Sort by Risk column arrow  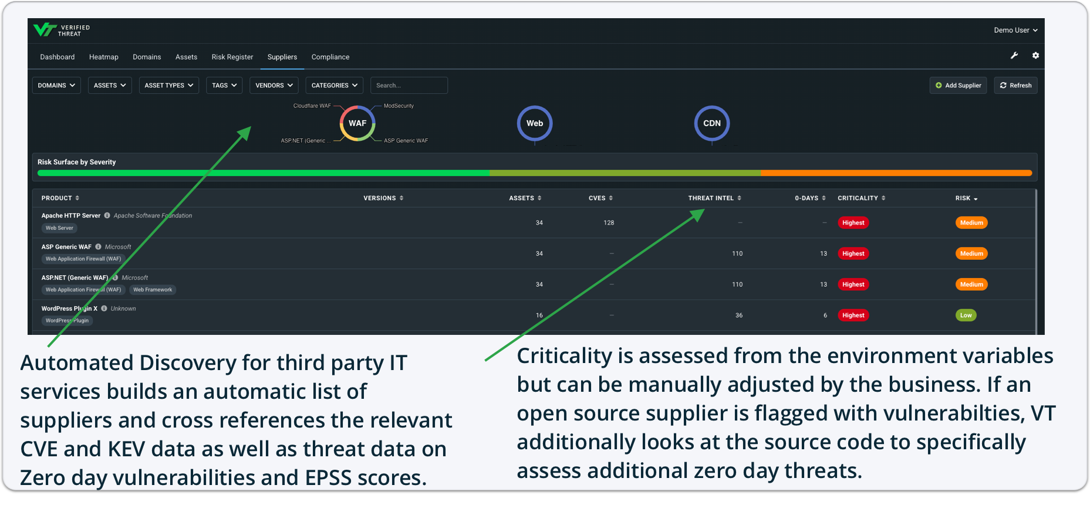click(976, 199)
